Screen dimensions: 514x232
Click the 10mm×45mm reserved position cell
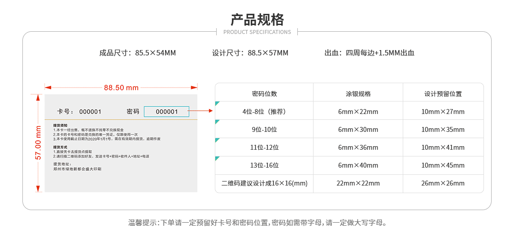(x=443, y=165)
